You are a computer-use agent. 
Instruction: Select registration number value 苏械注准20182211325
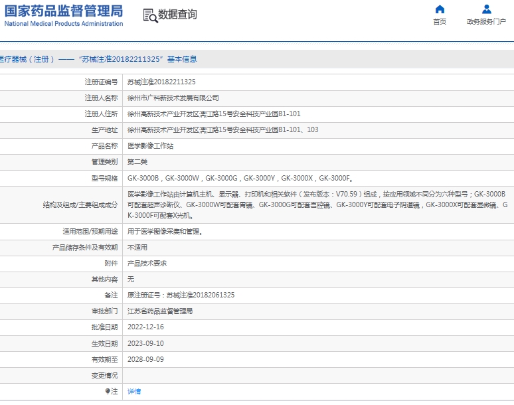point(161,82)
